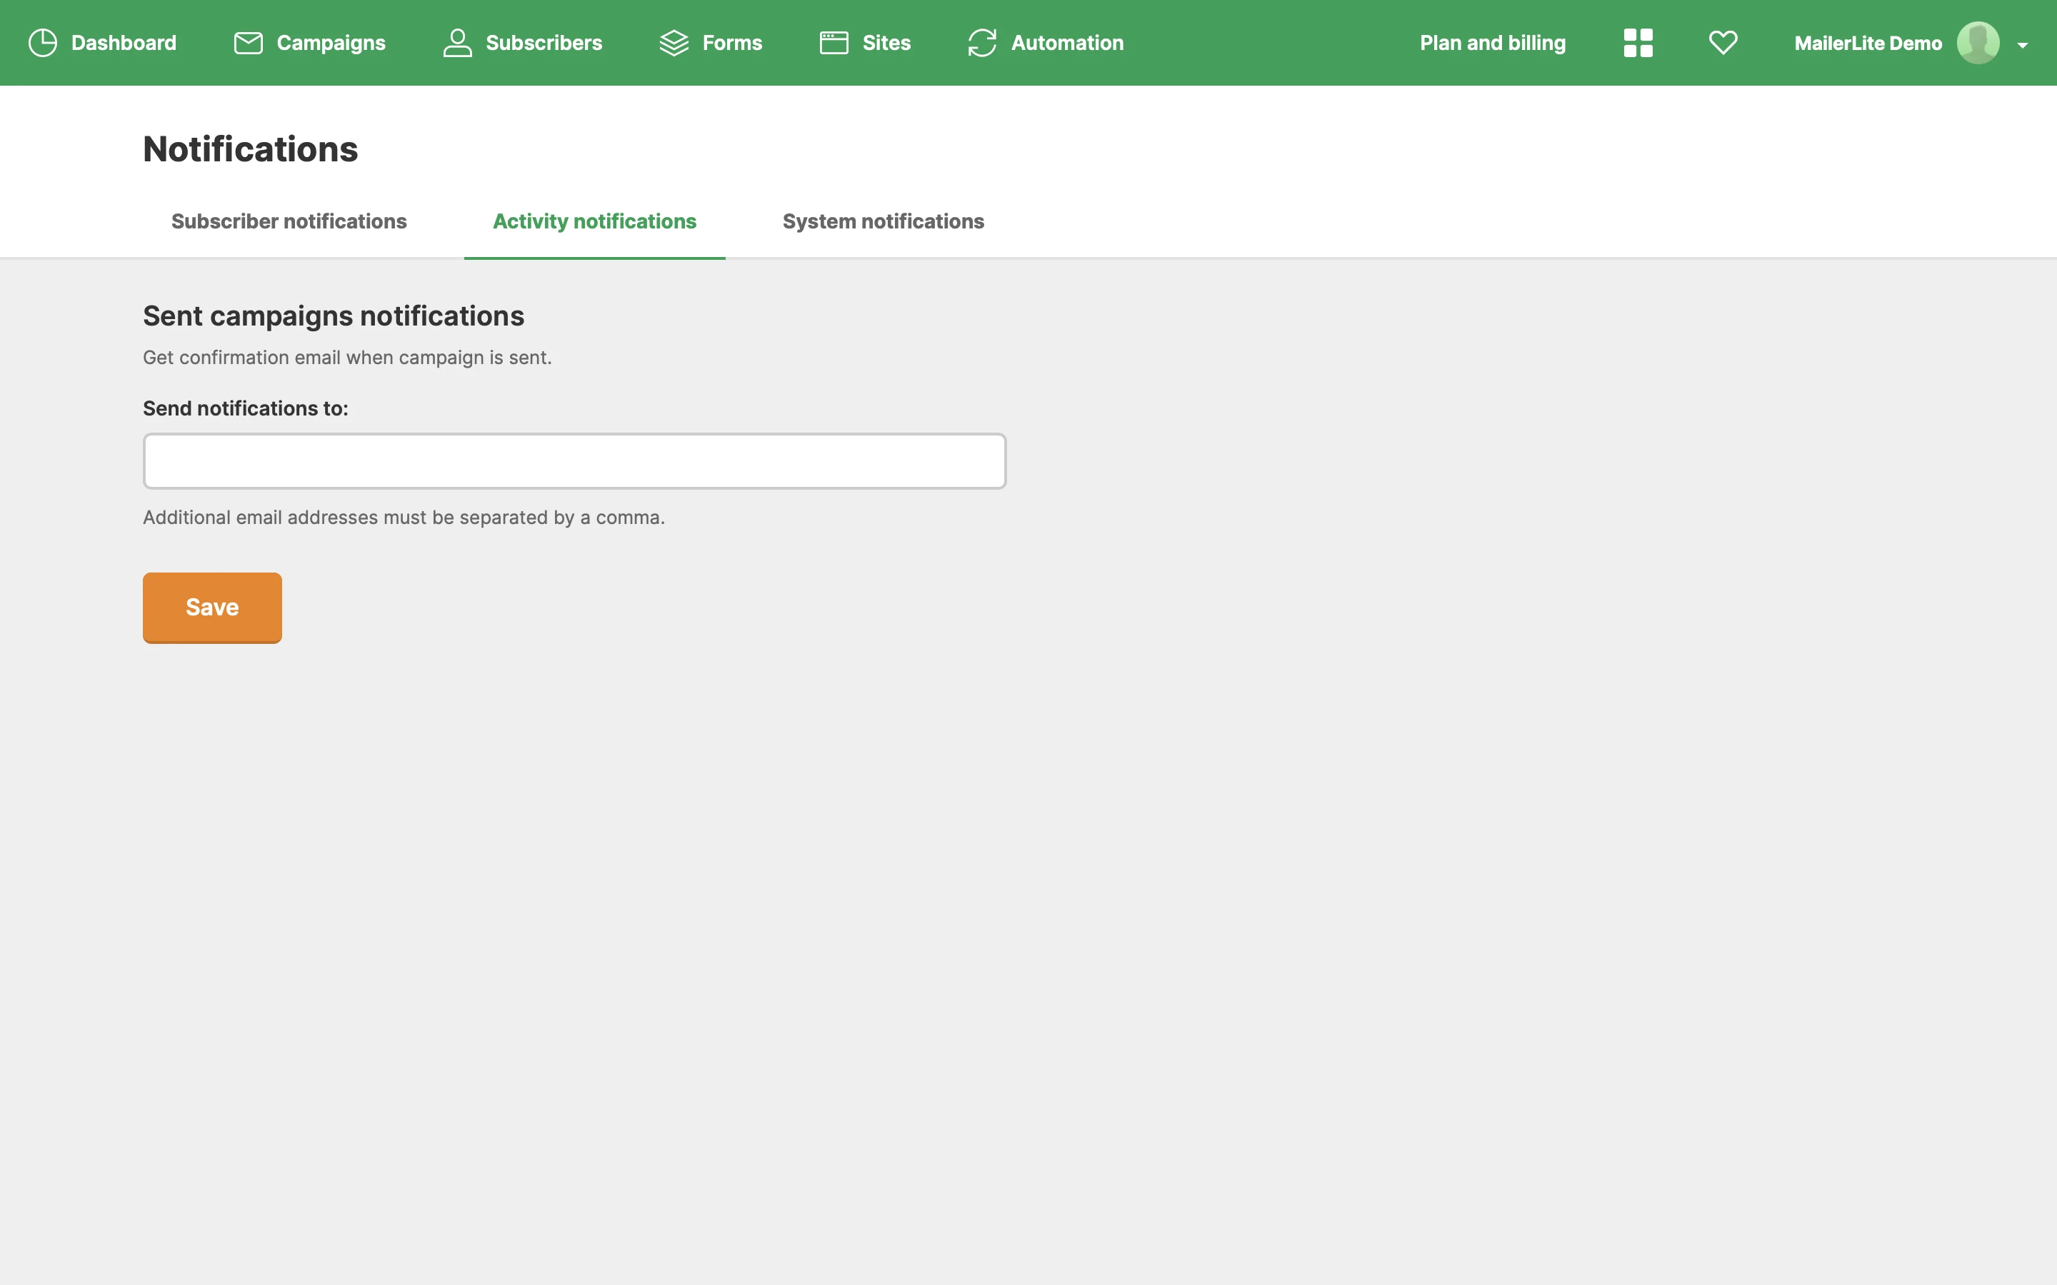Click 'Send notifications to:' label text
Viewport: 2057px width, 1285px height.
[246, 409]
